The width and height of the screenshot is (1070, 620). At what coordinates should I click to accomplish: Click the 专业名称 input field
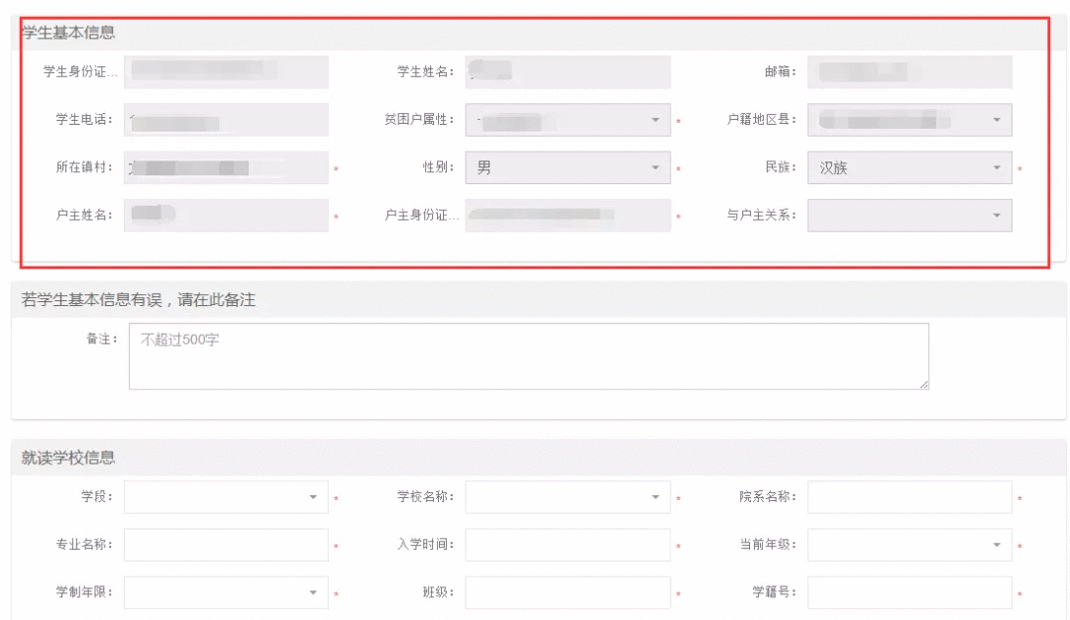tap(226, 545)
